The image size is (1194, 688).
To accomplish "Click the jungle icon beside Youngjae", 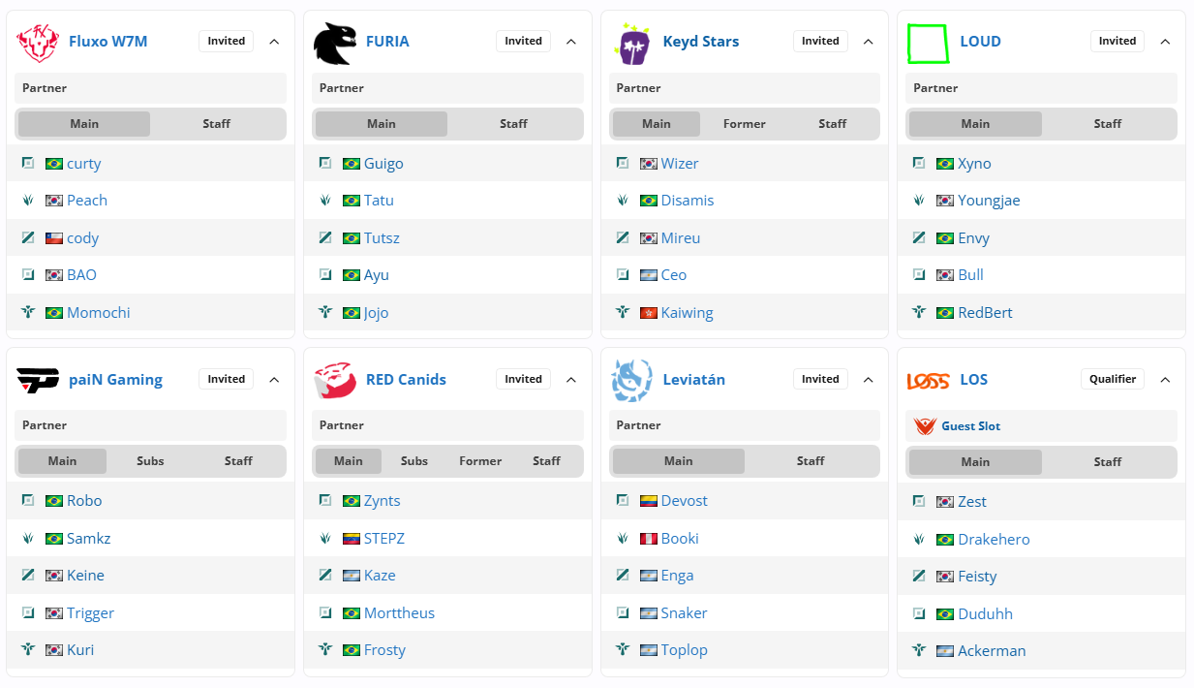I will pyautogui.click(x=919, y=201).
